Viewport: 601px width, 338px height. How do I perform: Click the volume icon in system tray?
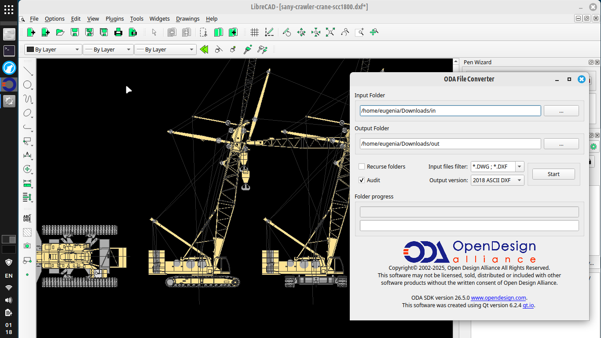point(8,300)
